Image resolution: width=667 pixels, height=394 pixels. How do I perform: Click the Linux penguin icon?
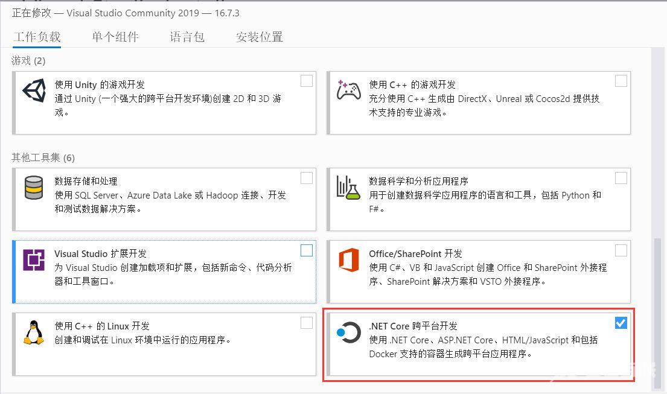point(34,332)
